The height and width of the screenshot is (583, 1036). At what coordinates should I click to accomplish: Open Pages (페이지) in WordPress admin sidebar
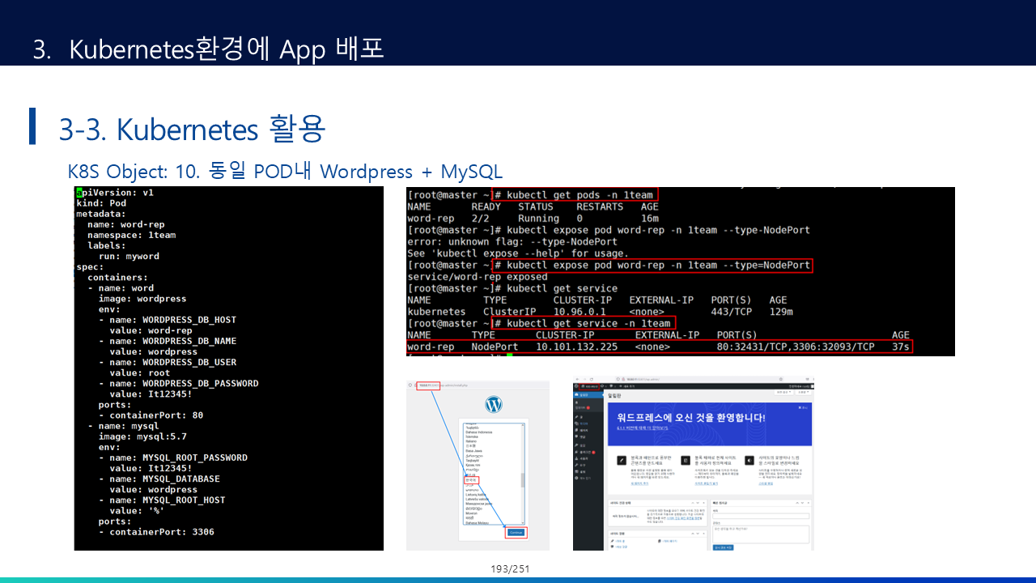coord(582,430)
